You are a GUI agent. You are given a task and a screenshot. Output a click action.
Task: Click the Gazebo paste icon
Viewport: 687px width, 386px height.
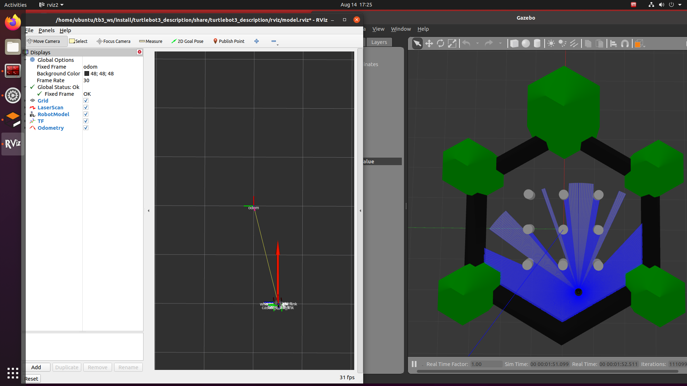point(599,44)
